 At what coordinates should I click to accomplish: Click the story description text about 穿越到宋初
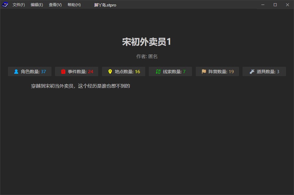pyautogui.click(x=81, y=86)
